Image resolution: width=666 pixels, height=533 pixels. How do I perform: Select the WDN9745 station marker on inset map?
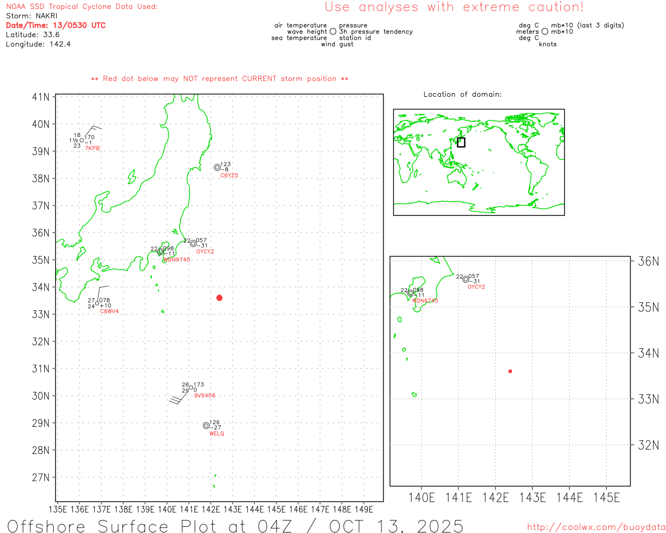coord(411,293)
